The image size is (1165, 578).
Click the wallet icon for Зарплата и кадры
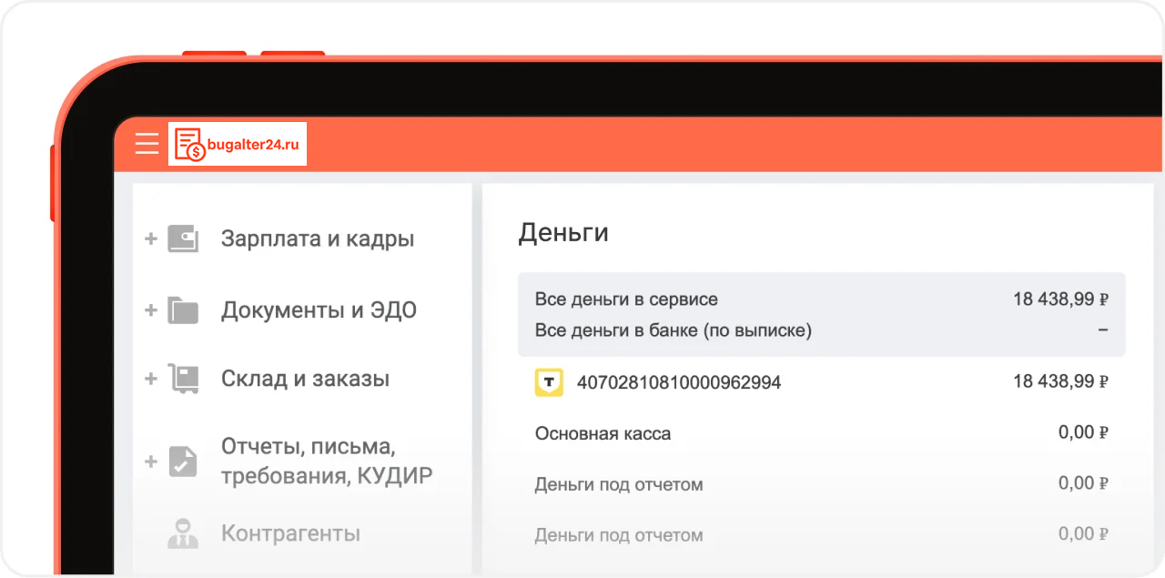183,238
